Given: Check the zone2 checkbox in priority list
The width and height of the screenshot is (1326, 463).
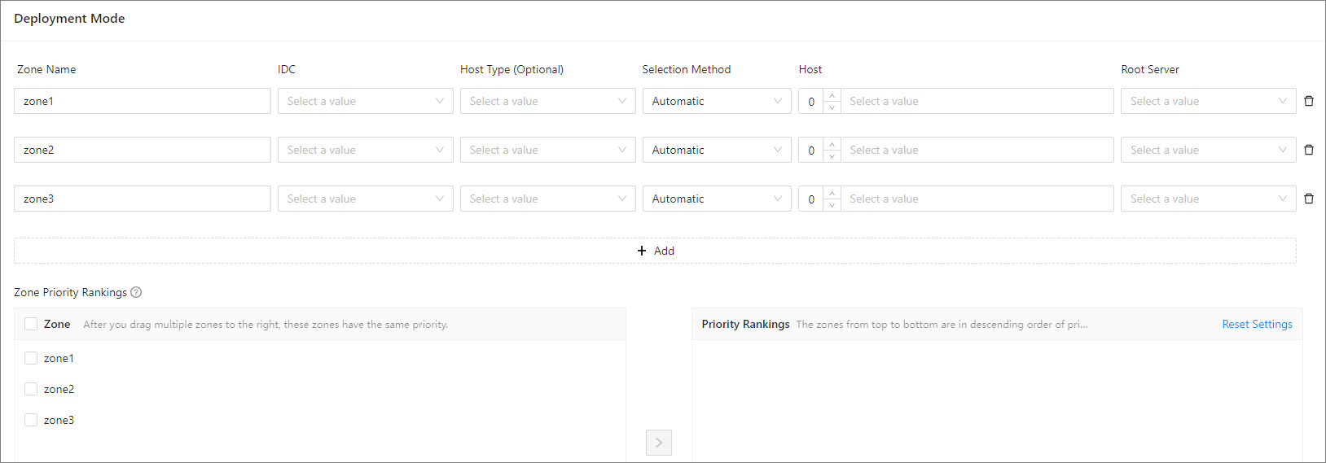Looking at the screenshot, I should (31, 389).
